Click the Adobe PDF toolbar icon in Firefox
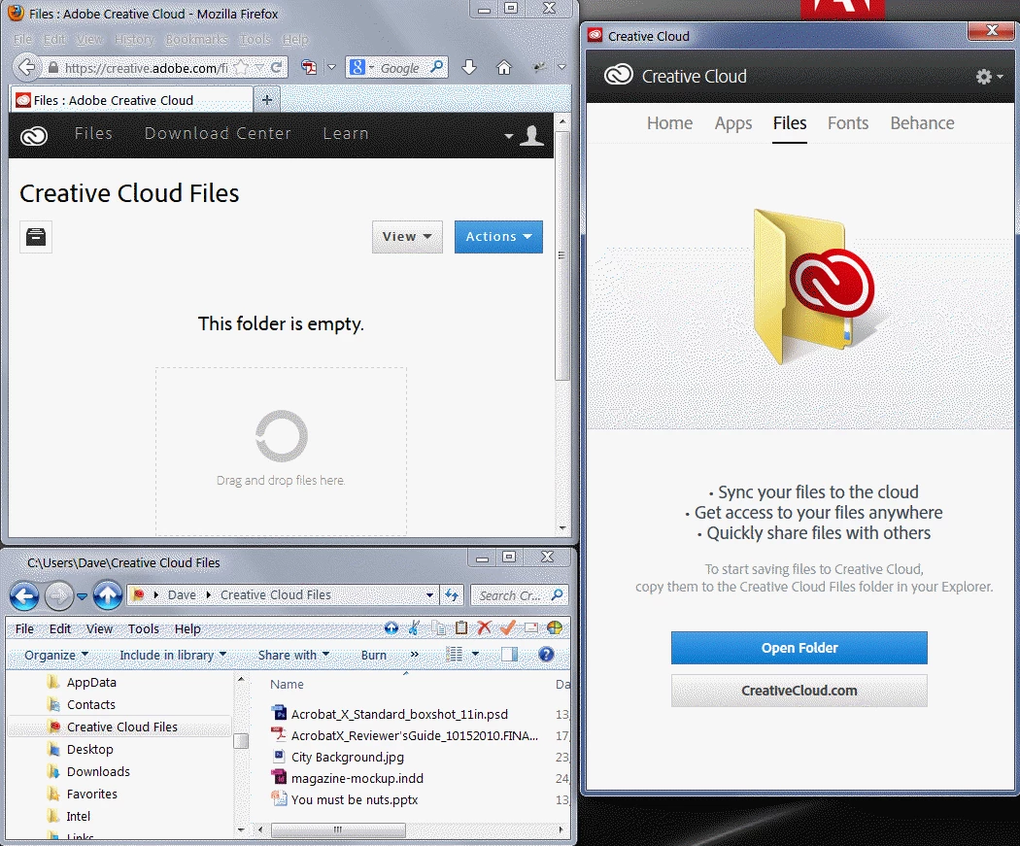 309,67
